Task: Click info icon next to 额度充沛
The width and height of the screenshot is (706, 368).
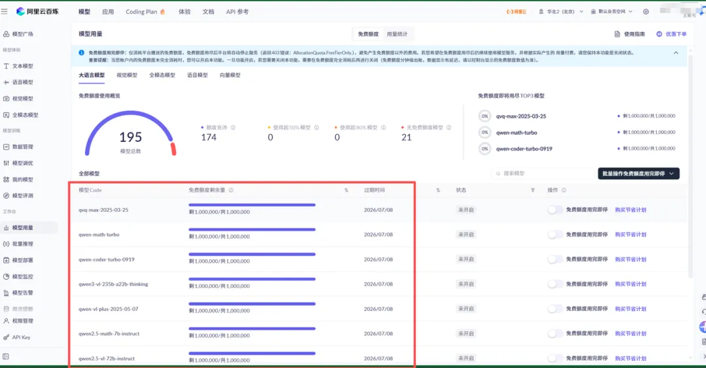Action: pyautogui.click(x=233, y=127)
